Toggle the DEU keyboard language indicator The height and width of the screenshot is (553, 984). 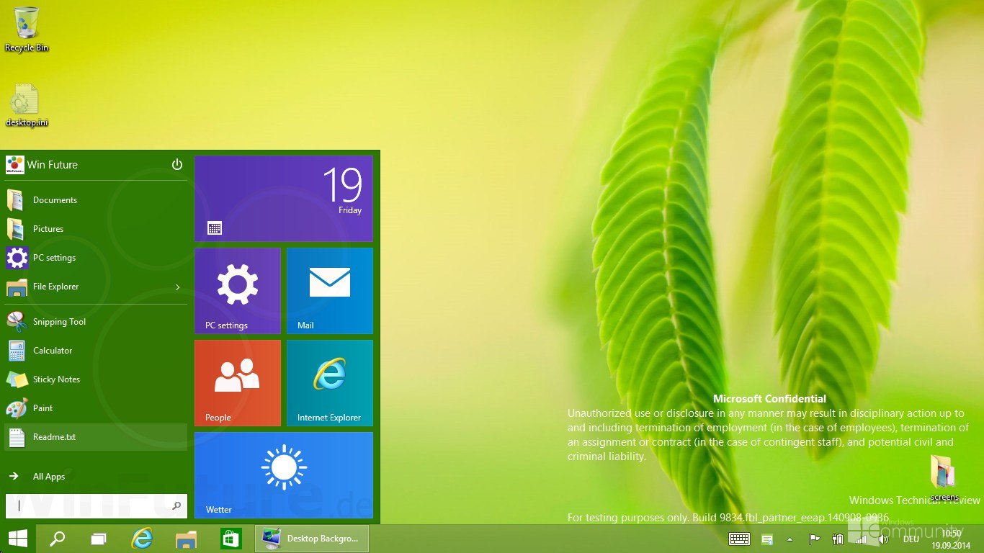[x=911, y=539]
